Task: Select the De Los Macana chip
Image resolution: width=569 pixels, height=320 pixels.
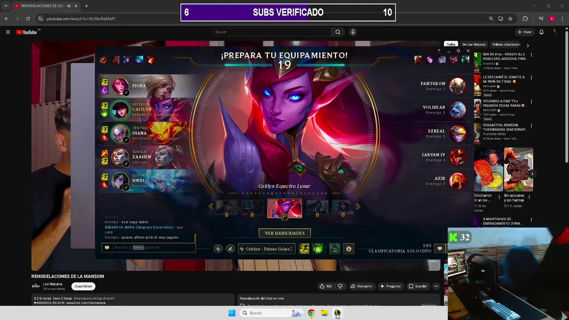Action: click(474, 44)
